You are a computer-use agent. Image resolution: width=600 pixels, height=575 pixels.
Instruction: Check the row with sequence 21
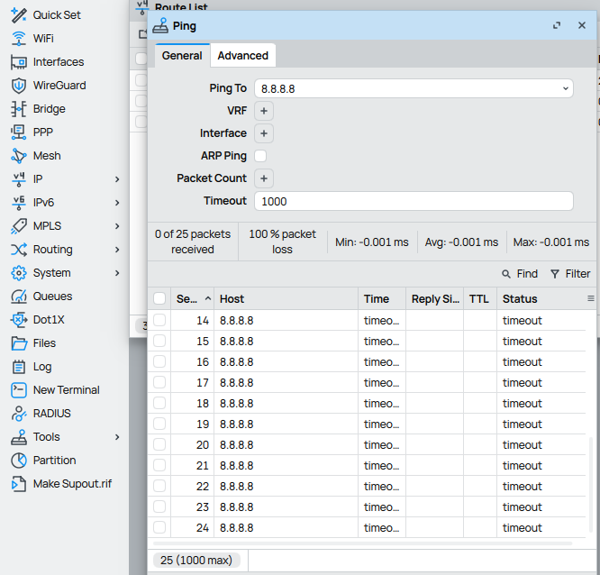click(159, 465)
